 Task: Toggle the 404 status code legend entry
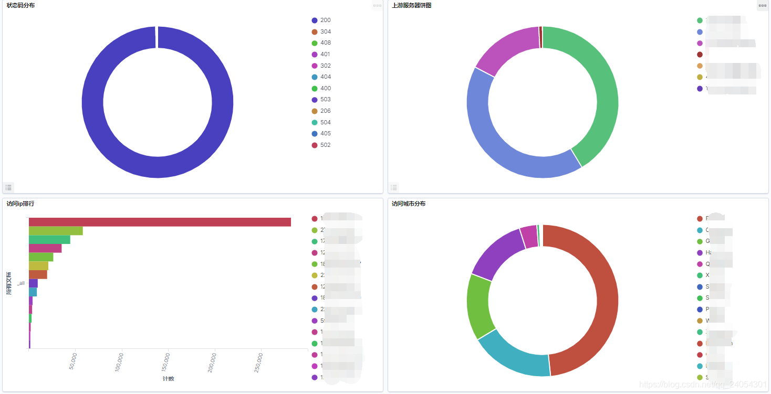point(321,77)
